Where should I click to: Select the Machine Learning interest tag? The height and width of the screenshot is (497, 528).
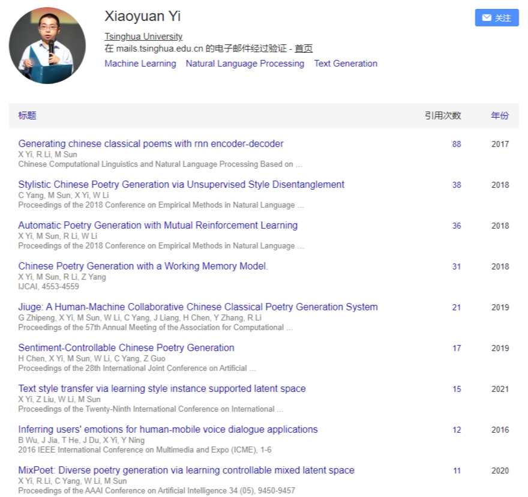click(x=140, y=64)
